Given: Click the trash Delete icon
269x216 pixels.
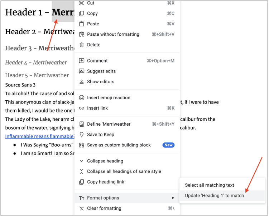Looking at the screenshot, I should point(82,45).
